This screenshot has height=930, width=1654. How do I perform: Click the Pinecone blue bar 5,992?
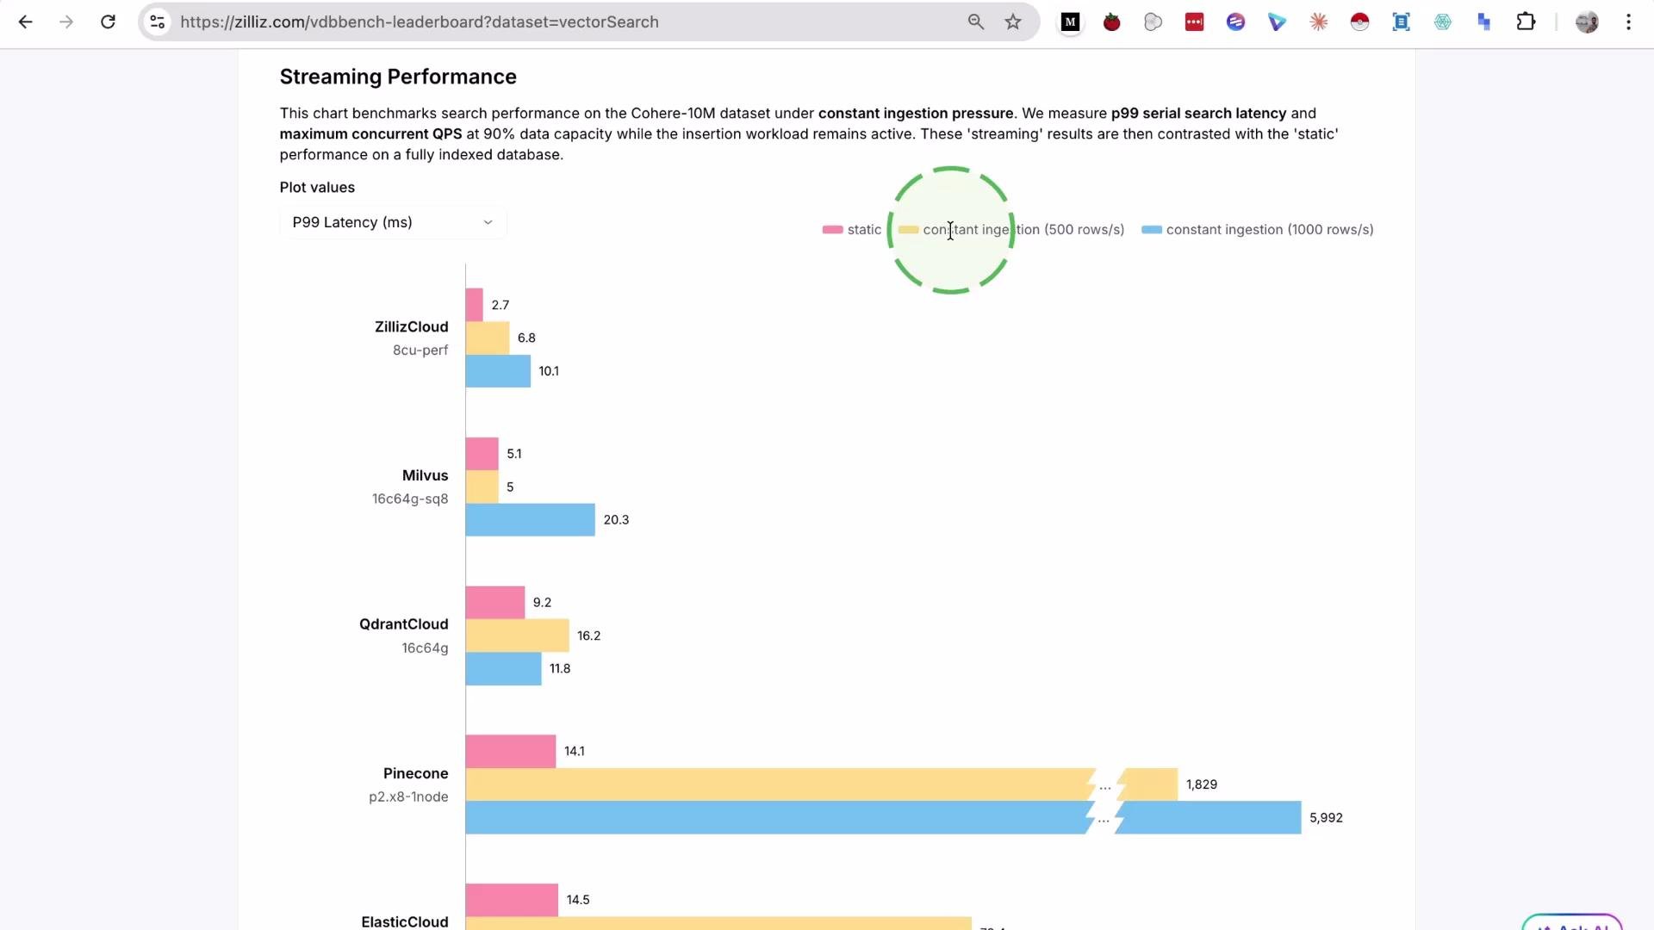[883, 818]
